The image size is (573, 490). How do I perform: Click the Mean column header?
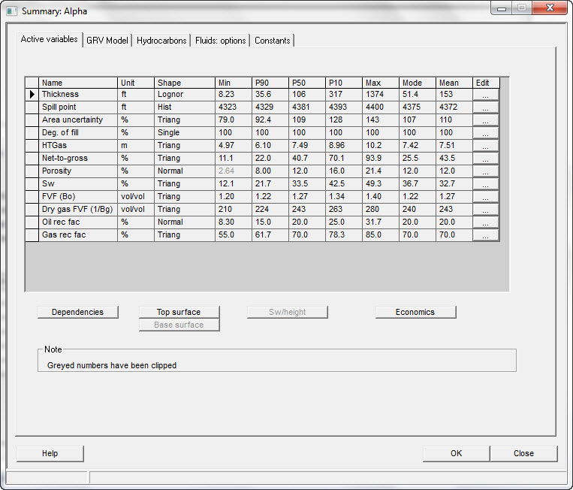[454, 83]
